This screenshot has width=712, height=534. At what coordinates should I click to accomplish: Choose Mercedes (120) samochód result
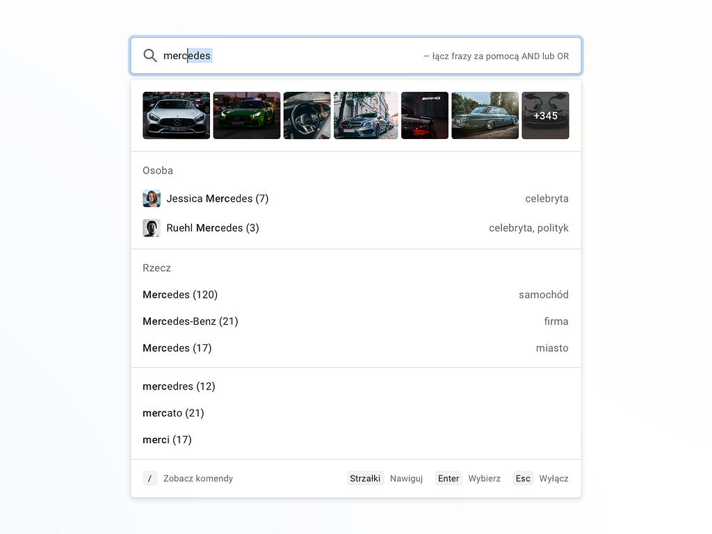(x=180, y=294)
